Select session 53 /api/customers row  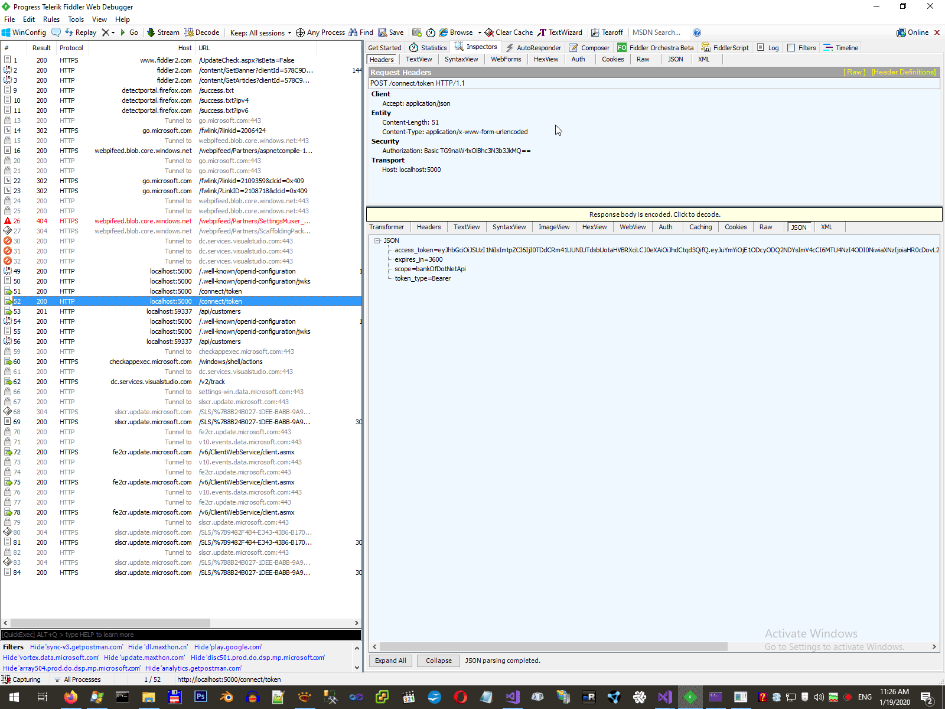tap(181, 311)
